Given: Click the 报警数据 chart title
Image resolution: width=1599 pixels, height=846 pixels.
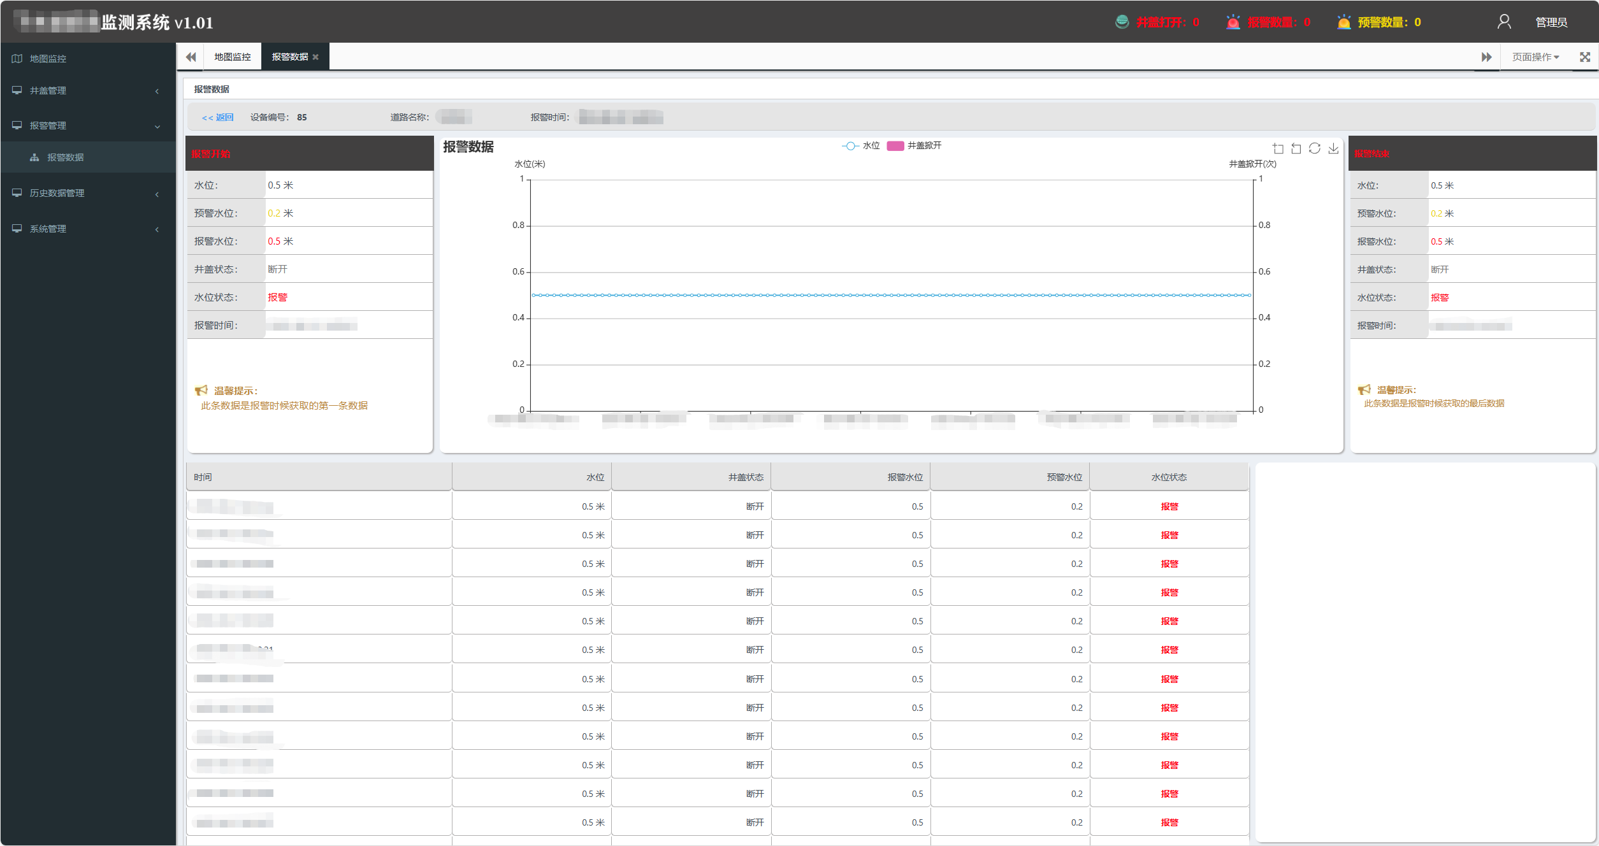Looking at the screenshot, I should 468,147.
